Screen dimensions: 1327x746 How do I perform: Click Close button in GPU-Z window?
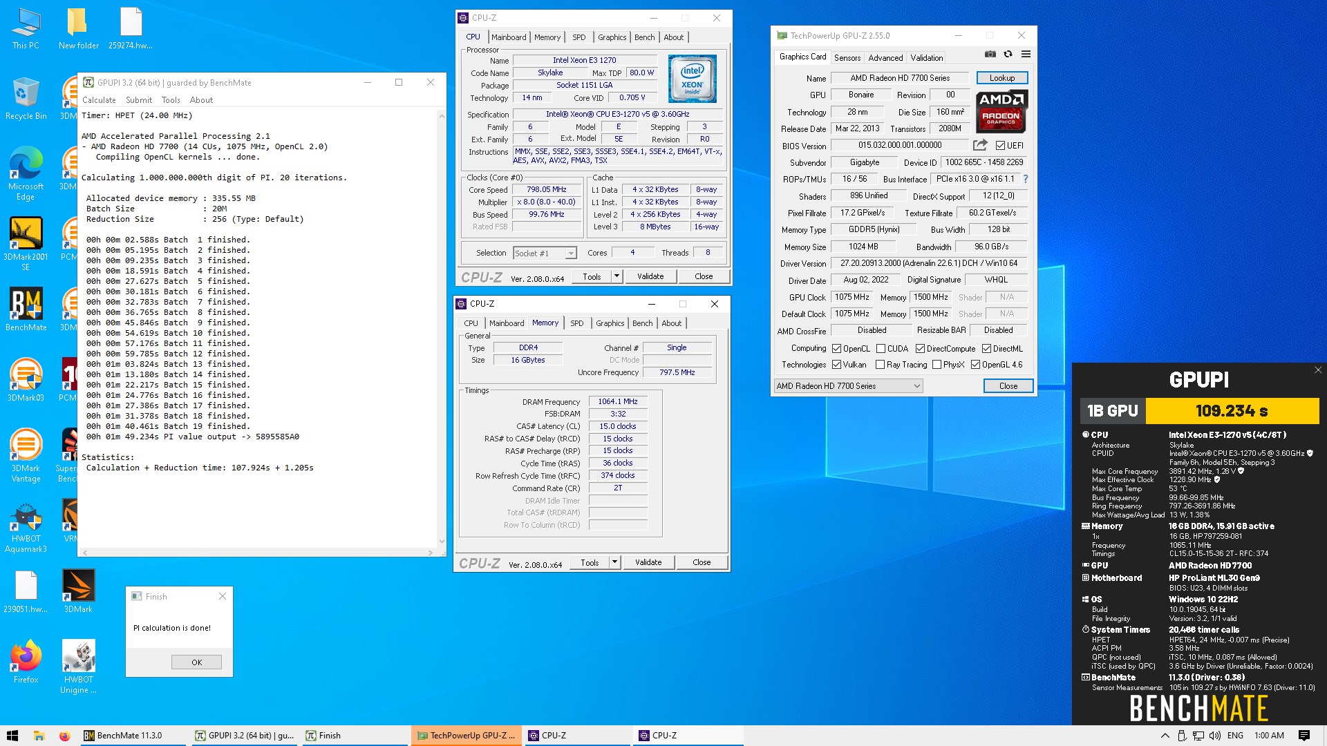(x=1008, y=386)
